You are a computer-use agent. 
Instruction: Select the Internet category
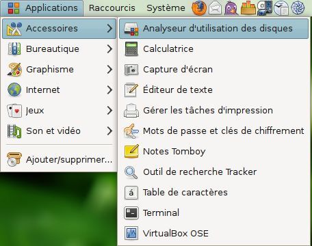tap(59, 90)
